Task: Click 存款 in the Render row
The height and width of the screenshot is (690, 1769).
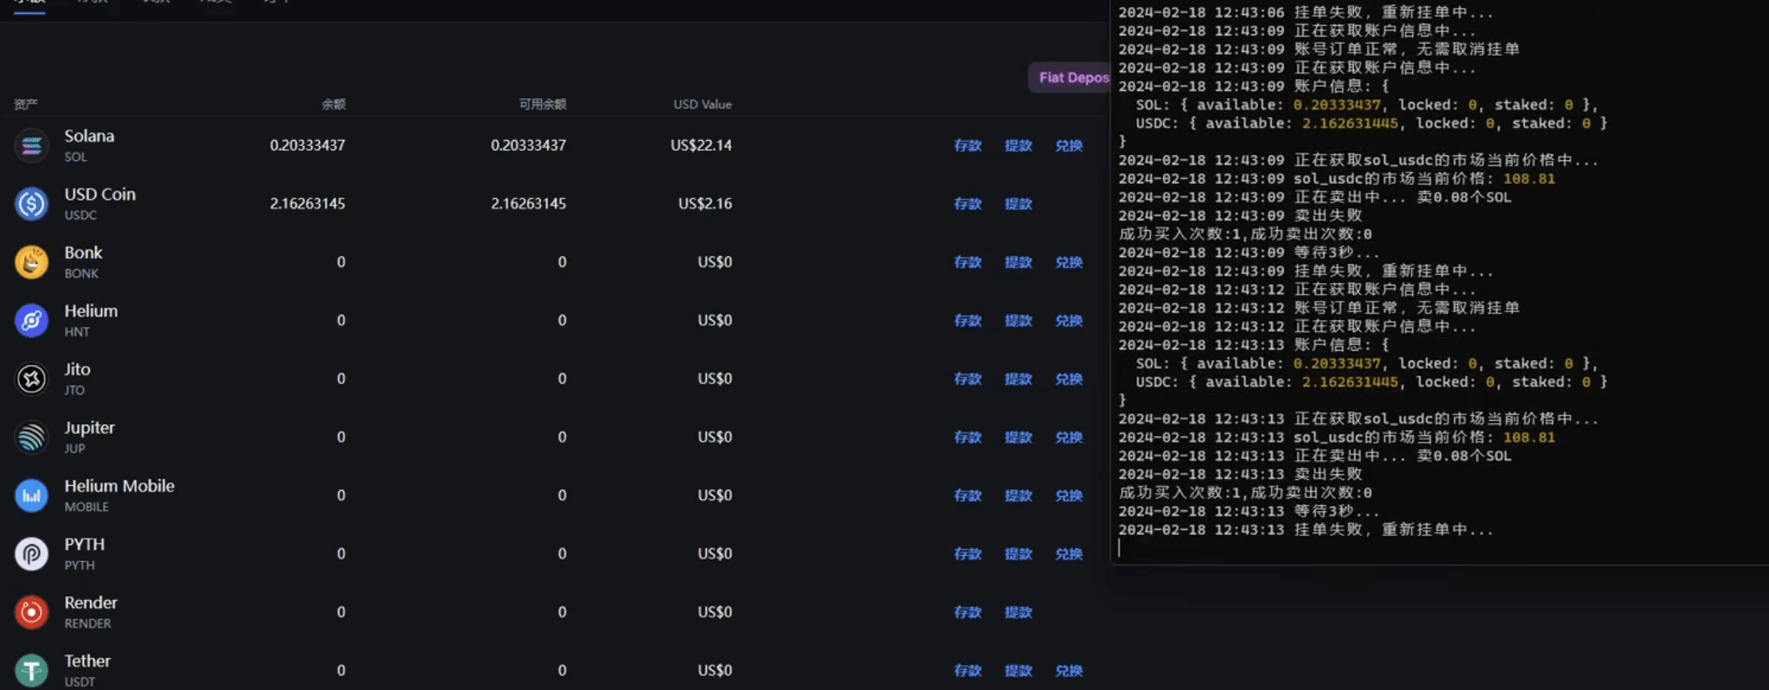Action: [x=968, y=612]
